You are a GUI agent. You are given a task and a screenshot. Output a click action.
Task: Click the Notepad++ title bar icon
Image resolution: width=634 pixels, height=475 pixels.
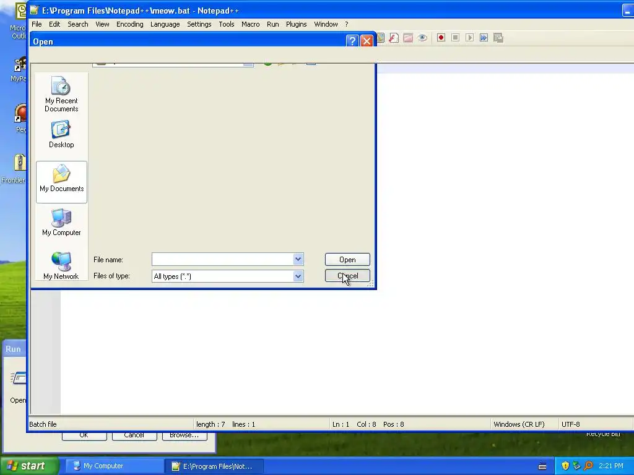35,10
